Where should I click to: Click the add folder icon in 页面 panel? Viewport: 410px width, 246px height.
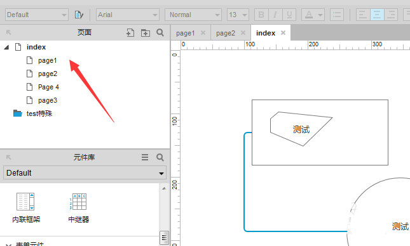tap(146, 32)
